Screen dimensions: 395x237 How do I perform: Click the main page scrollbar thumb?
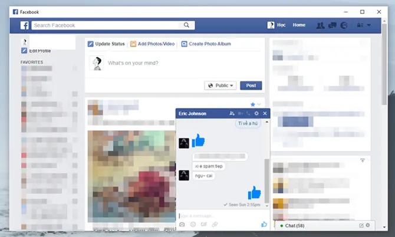click(384, 64)
